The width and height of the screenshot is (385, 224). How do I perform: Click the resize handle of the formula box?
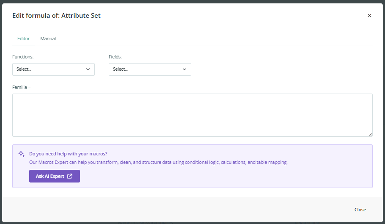coord(370,134)
